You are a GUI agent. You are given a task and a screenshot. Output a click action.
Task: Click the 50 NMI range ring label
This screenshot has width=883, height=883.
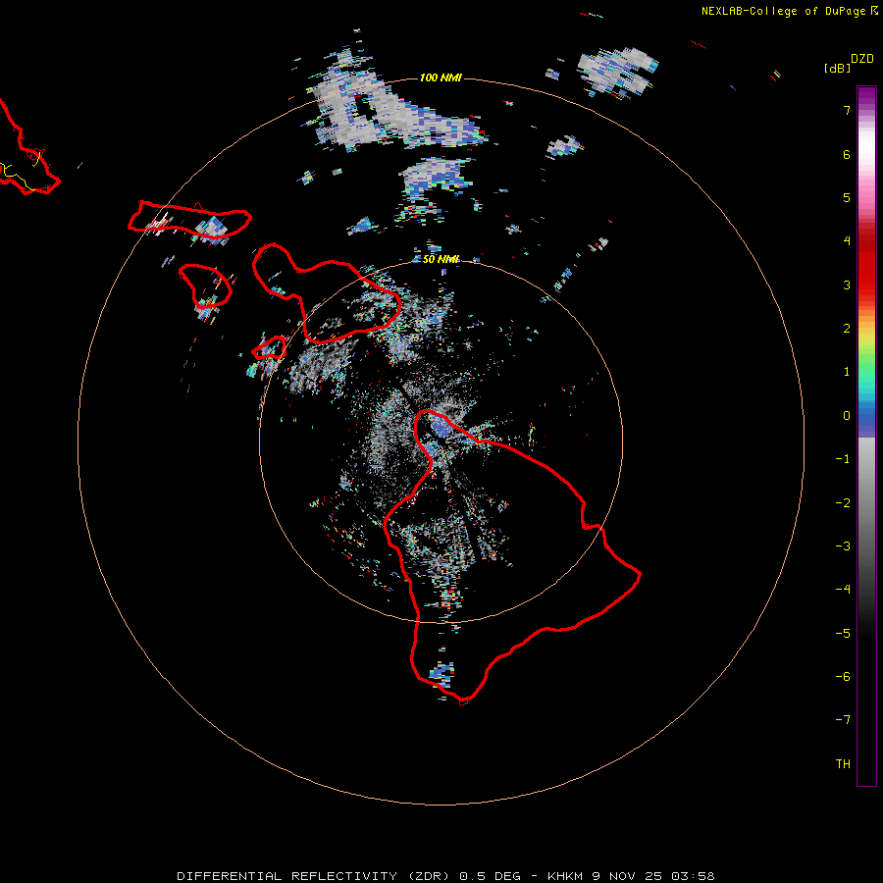[441, 259]
